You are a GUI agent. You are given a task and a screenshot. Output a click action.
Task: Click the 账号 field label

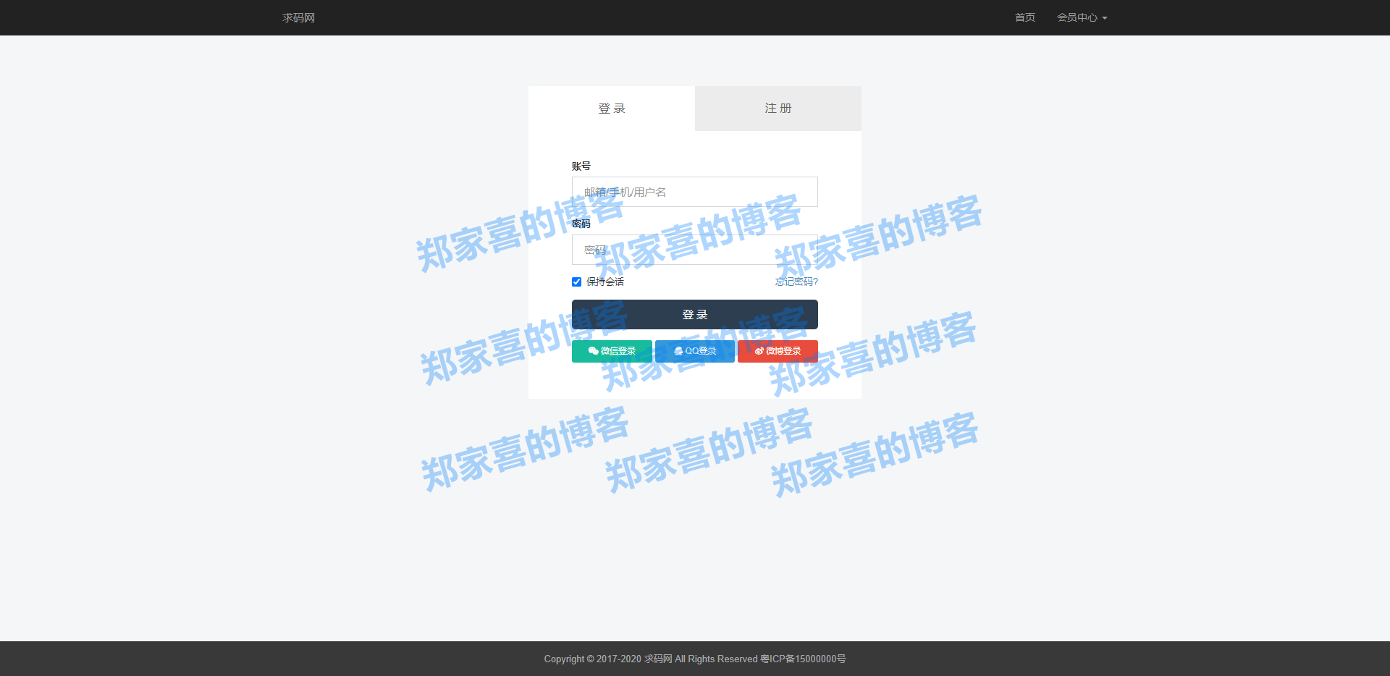[x=581, y=166]
